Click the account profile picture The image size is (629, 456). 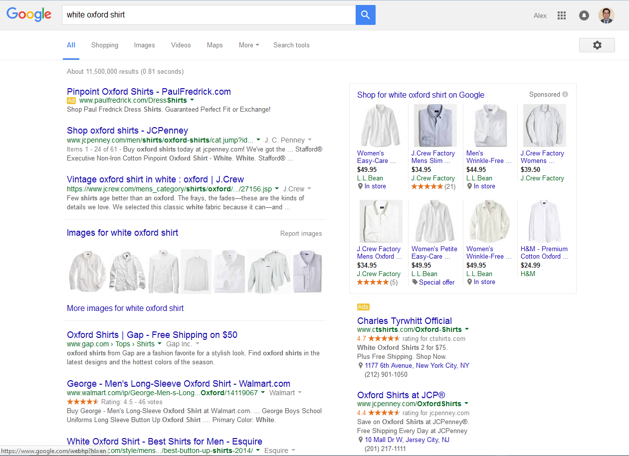(x=607, y=15)
